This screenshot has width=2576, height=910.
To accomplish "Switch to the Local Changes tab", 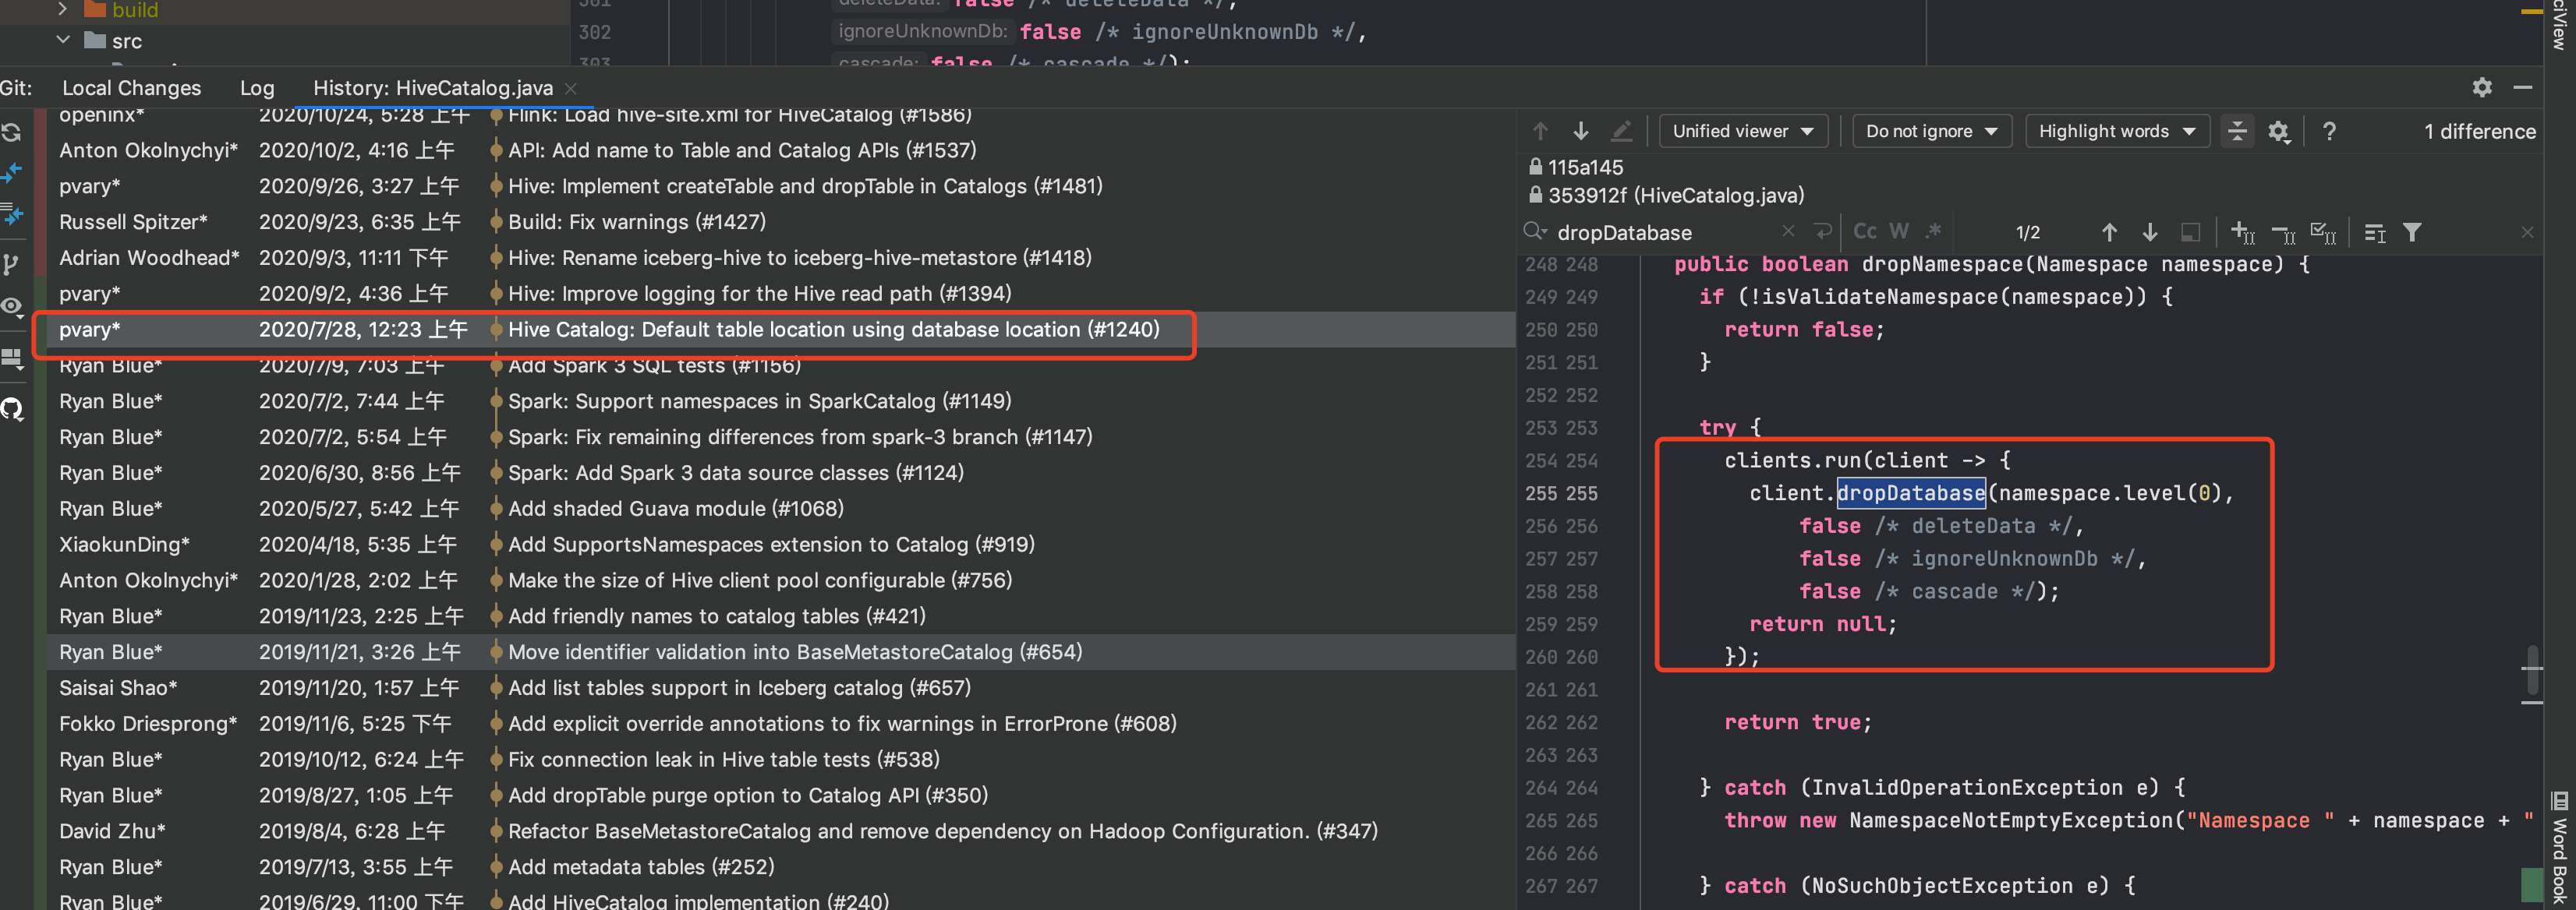I will [131, 88].
